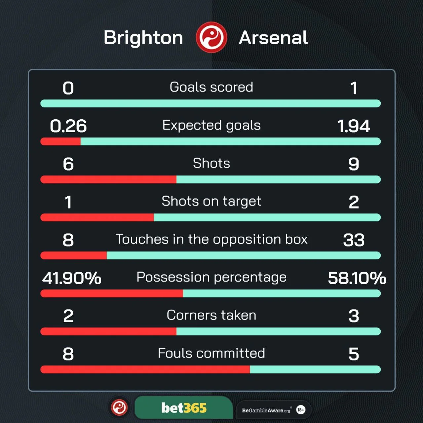Image resolution: width=423 pixels, height=423 pixels.
Task: Select the Brighton team name
Action: [x=143, y=38]
